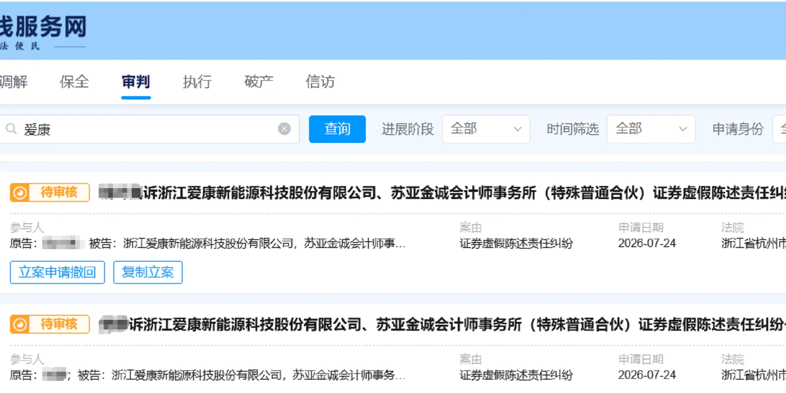Viewport: 786px width, 393px height.
Task: Click the 查询 search button
Action: pos(337,129)
